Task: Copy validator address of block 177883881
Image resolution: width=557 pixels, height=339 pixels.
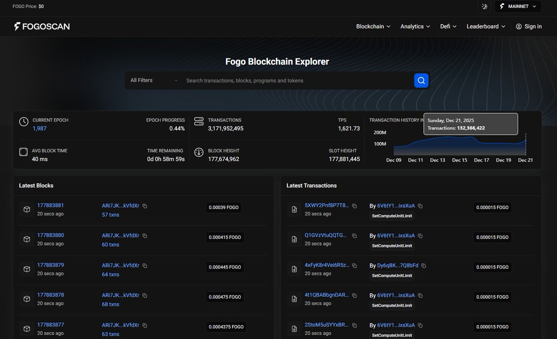Action: (145, 206)
